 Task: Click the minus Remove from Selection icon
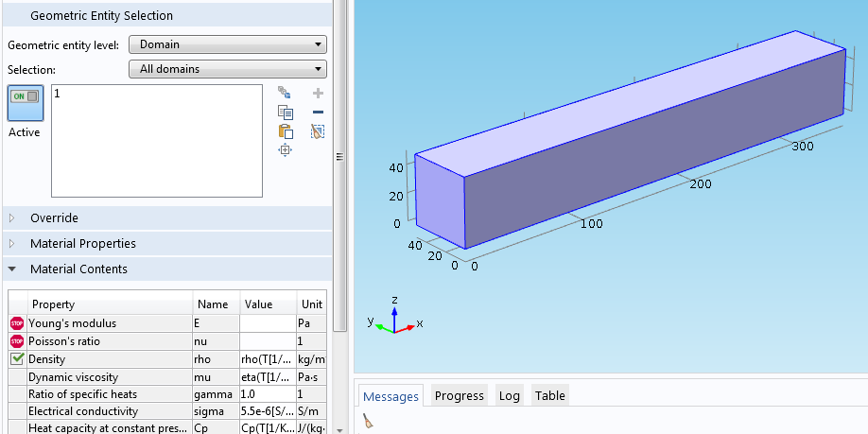[318, 113]
